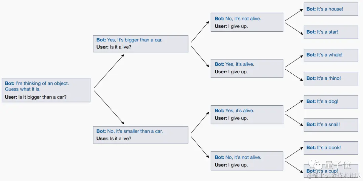Click the arrow pointing to "bigger than a car" box
Viewport: 363px width, 181px height.
point(109,71)
